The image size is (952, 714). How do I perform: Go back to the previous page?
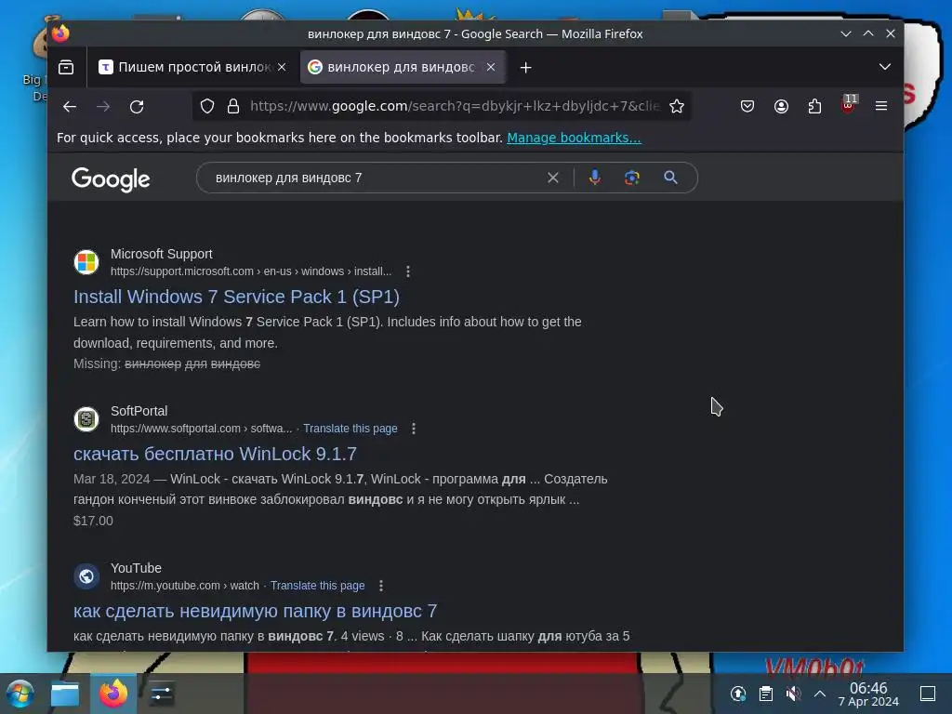[69, 106]
